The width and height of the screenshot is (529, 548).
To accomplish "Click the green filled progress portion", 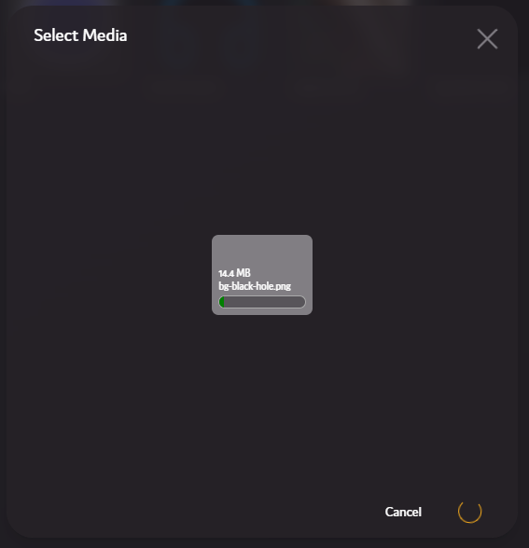I will click(221, 302).
